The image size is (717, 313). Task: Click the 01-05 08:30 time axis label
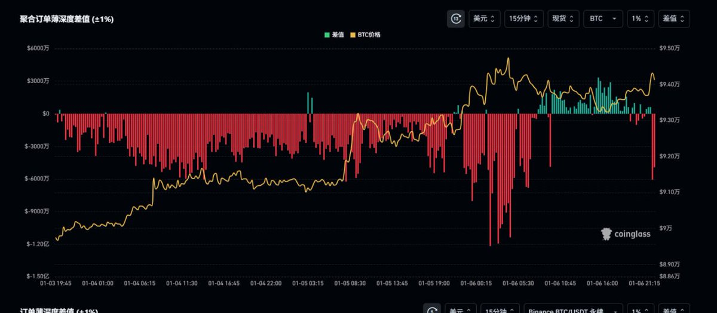click(350, 284)
